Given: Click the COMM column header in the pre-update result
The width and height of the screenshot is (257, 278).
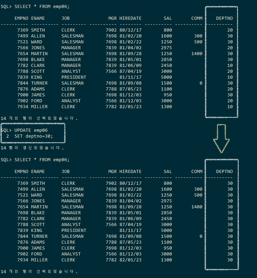Looking at the screenshot, I should [197, 18].
